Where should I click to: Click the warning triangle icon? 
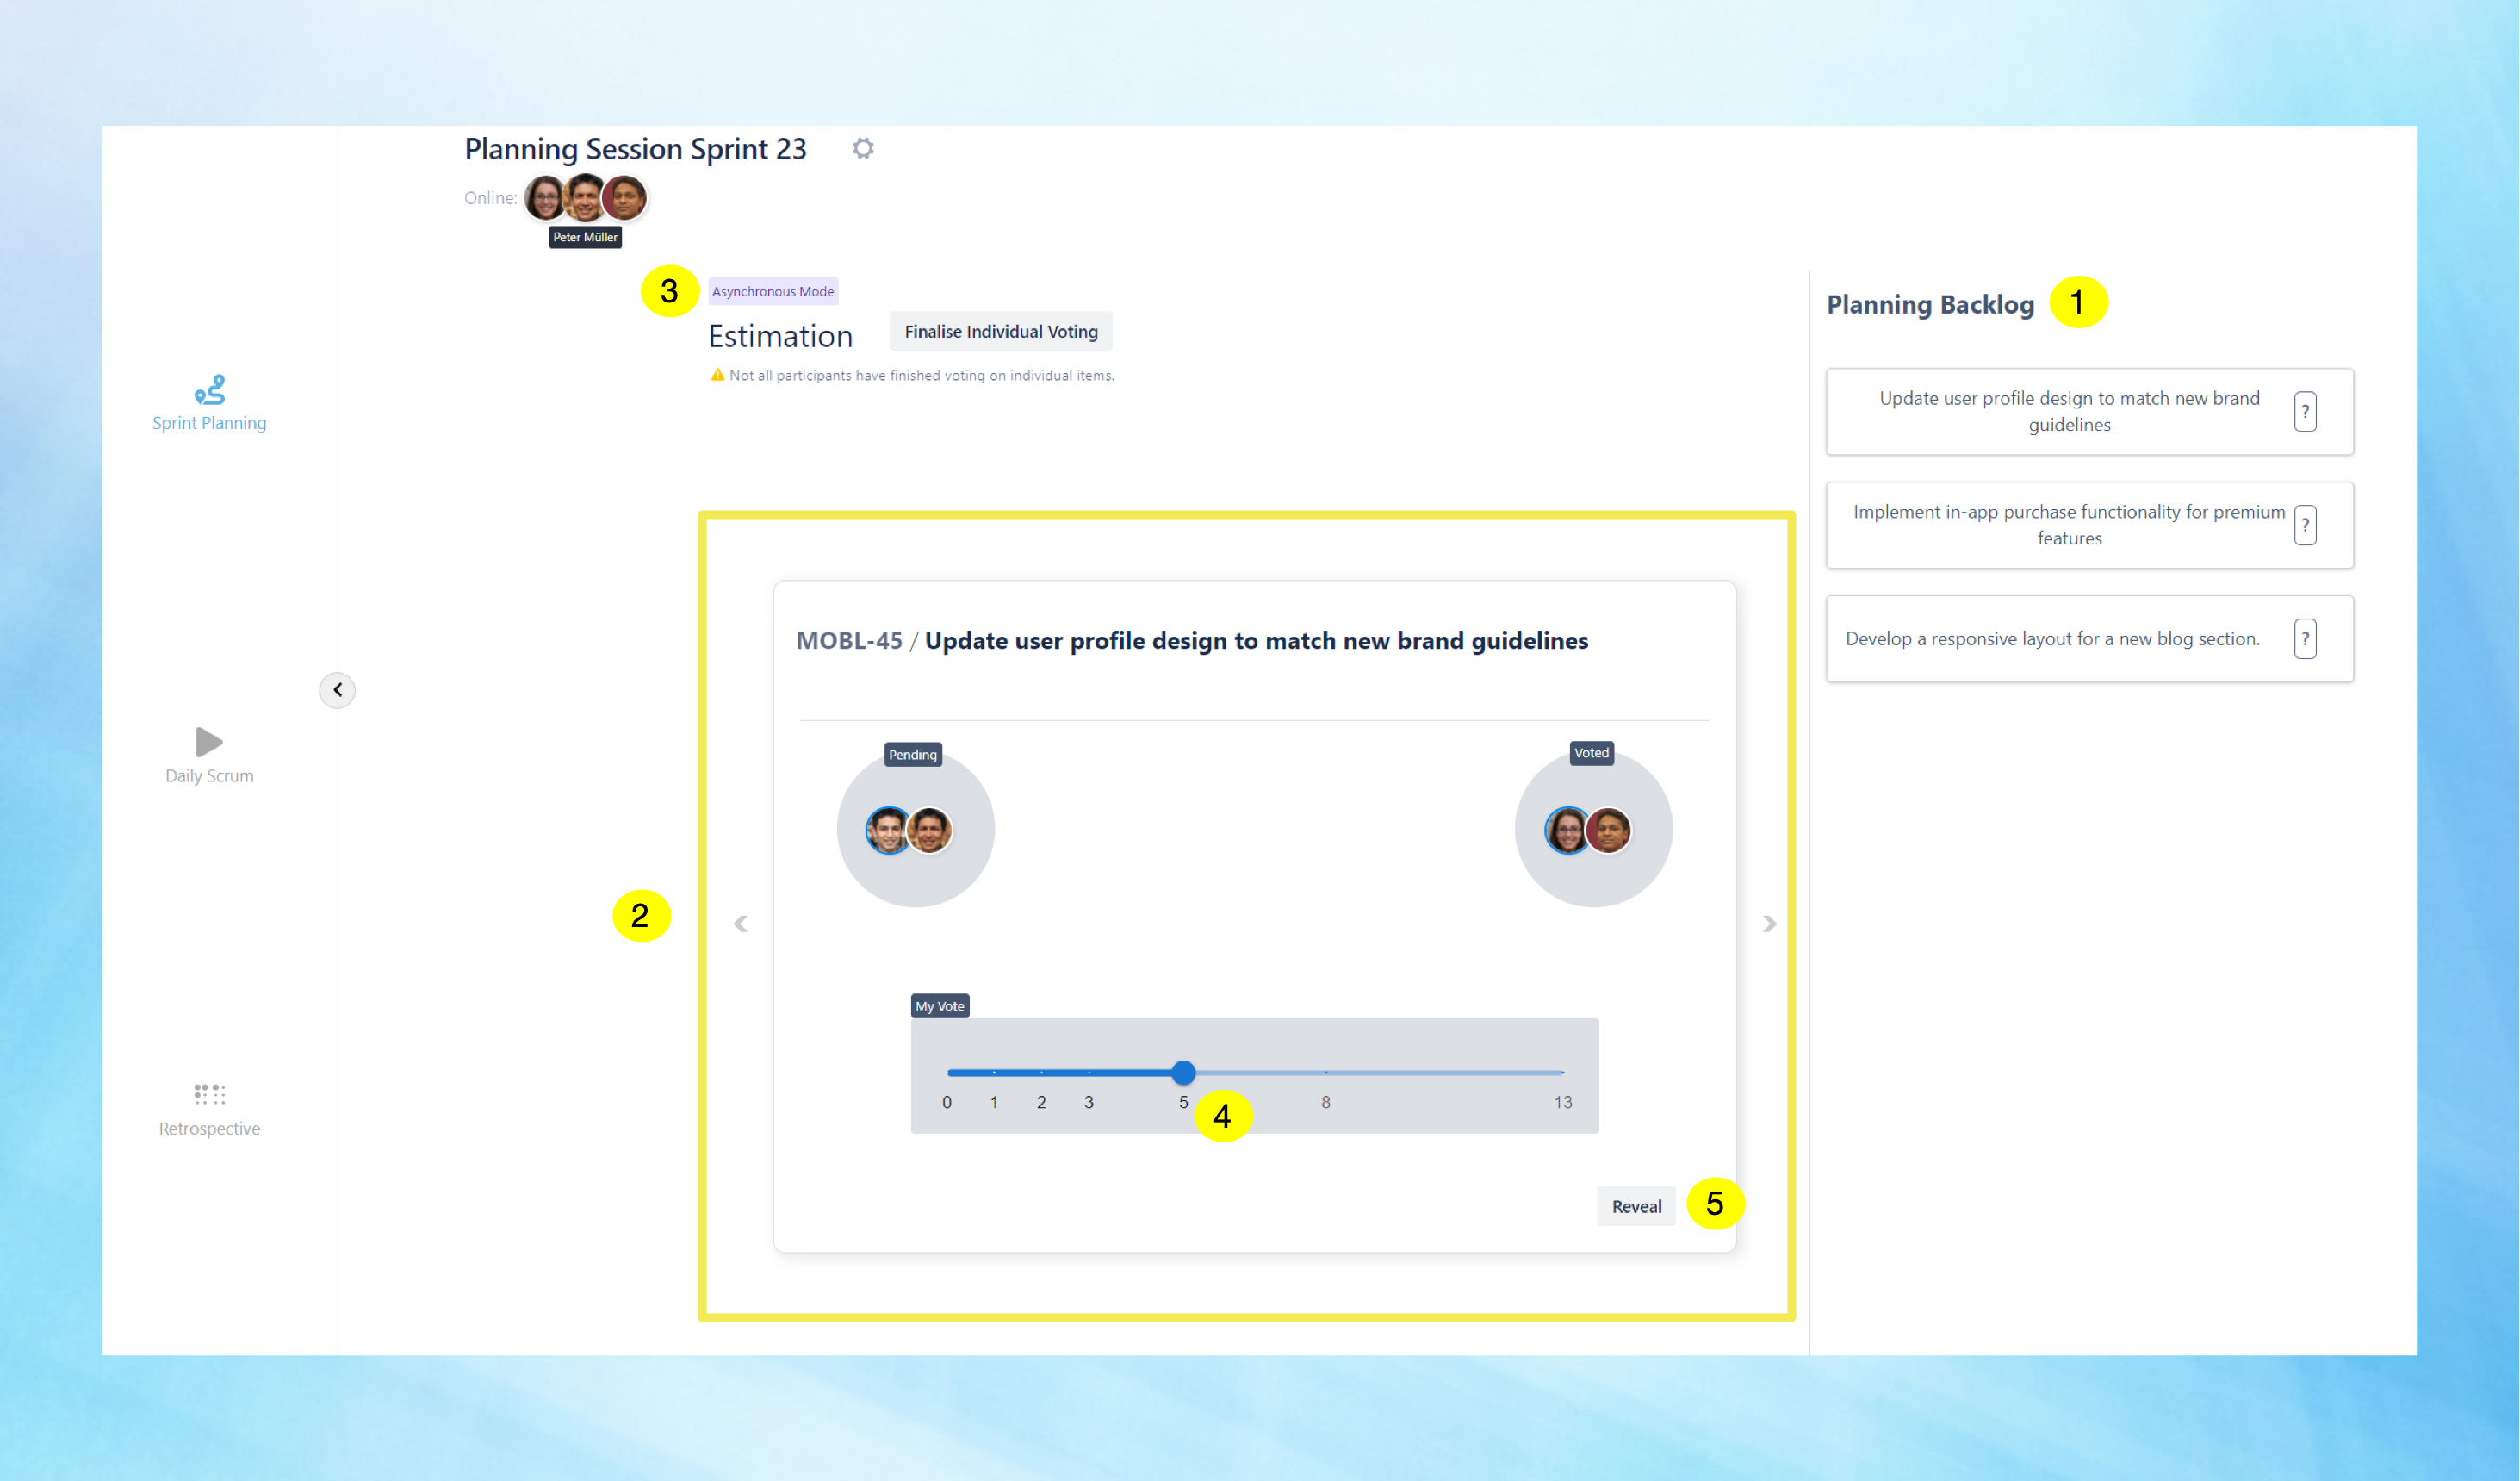point(717,376)
